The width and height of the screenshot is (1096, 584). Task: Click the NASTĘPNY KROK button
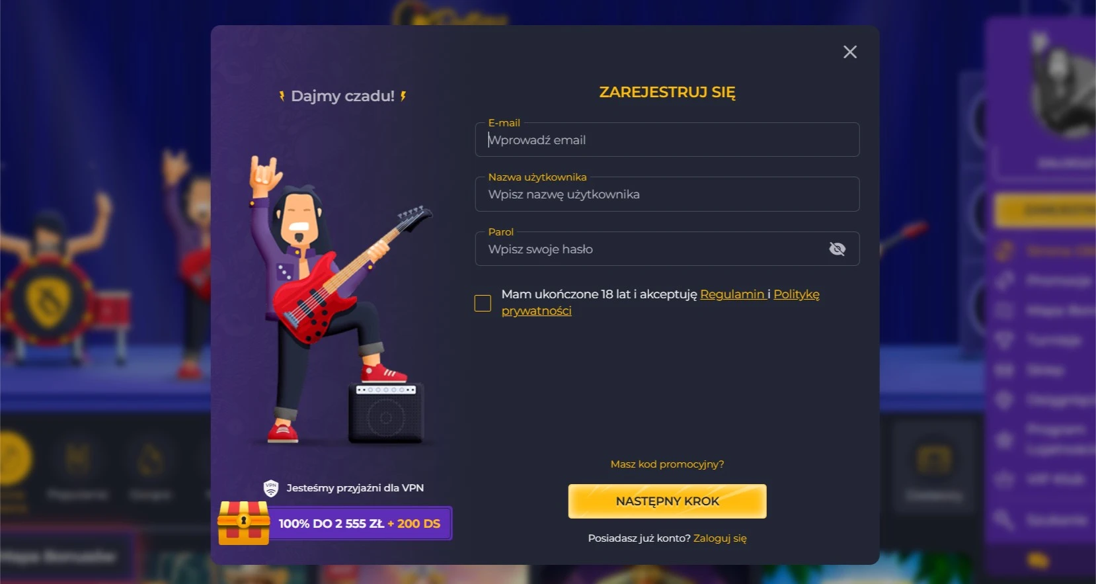tap(667, 501)
